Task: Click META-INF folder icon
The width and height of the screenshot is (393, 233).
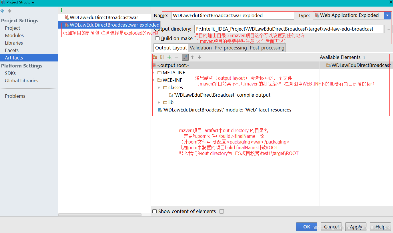Action: (x=159, y=73)
